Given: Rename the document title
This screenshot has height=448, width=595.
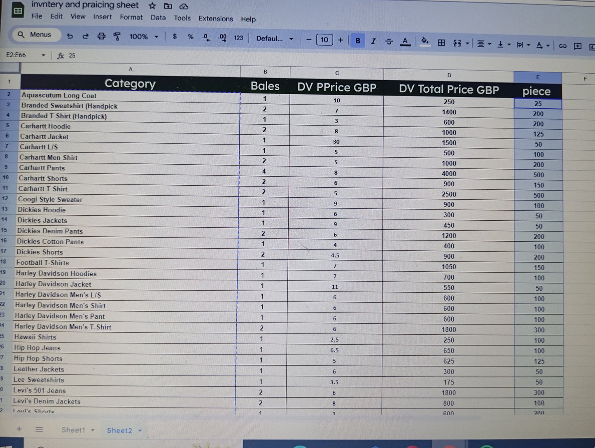Looking at the screenshot, I should 85,5.
